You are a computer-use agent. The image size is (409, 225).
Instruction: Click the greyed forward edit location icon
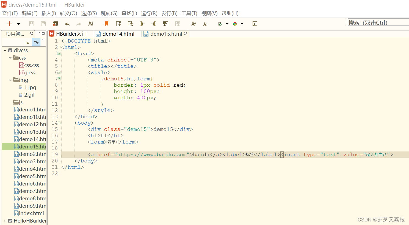click(178, 24)
